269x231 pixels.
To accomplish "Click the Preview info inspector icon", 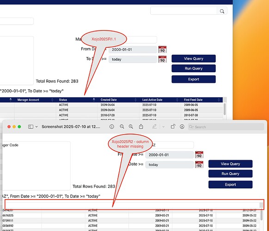I will tap(112, 127).
